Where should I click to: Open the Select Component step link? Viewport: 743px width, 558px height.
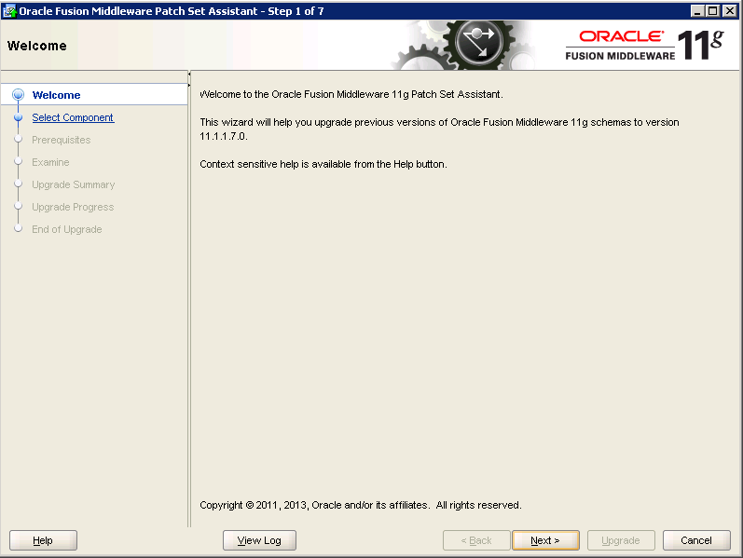[x=73, y=117]
